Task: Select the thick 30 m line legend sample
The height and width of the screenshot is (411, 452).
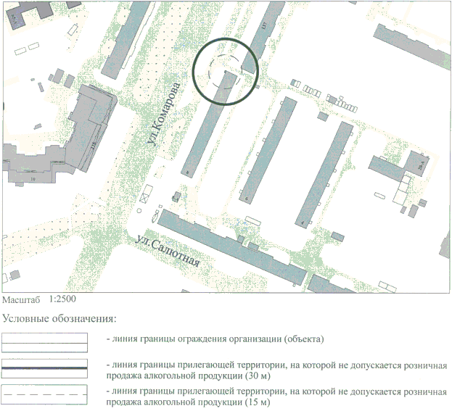Action: 44,368
